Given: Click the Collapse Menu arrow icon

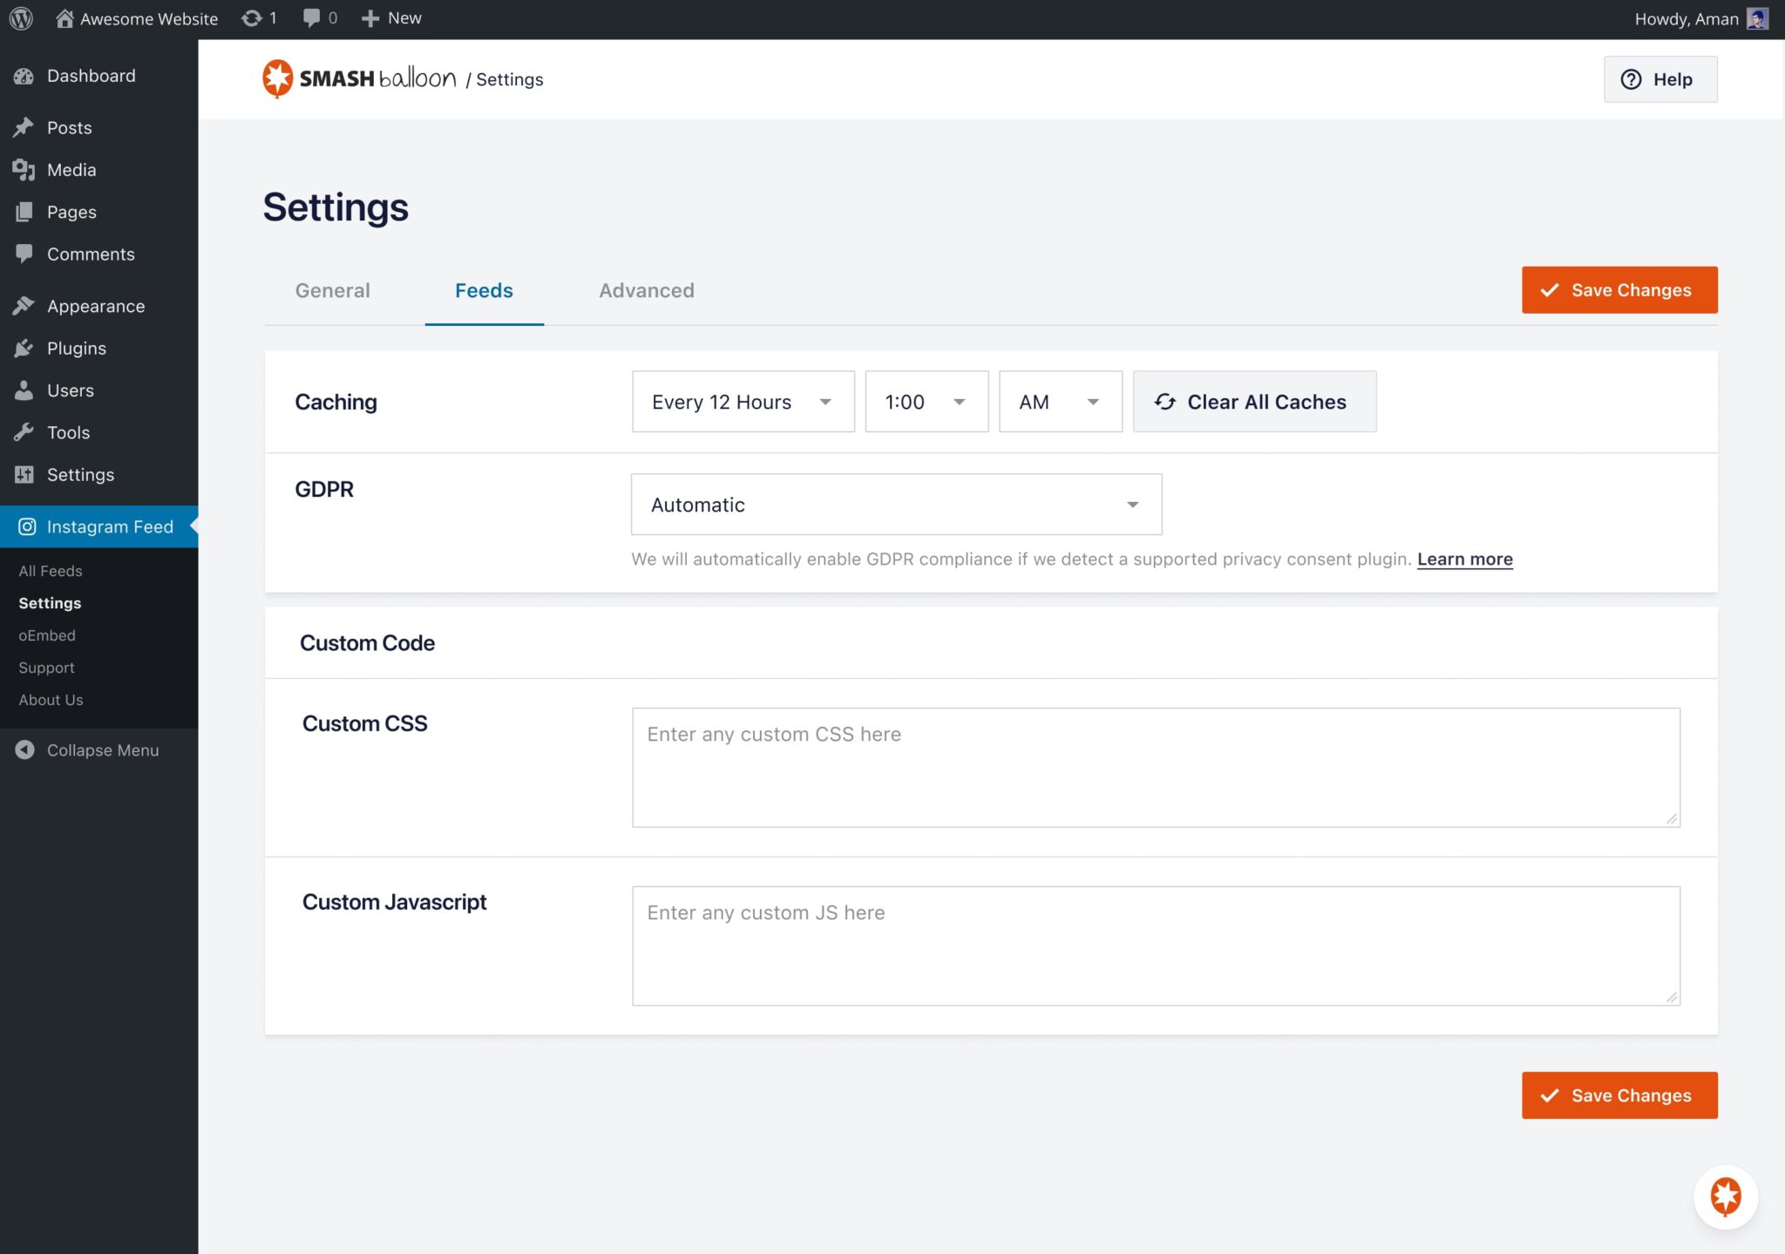Looking at the screenshot, I should point(24,750).
